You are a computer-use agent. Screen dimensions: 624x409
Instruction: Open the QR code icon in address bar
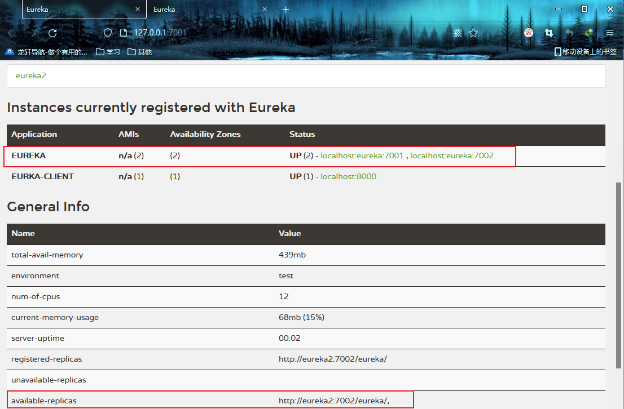[457, 33]
